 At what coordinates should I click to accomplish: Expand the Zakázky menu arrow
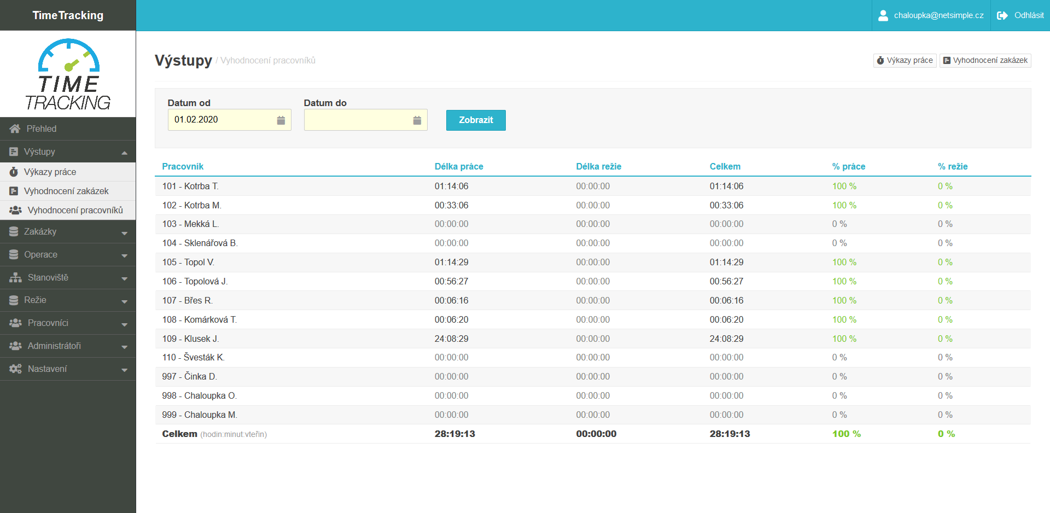(x=124, y=233)
